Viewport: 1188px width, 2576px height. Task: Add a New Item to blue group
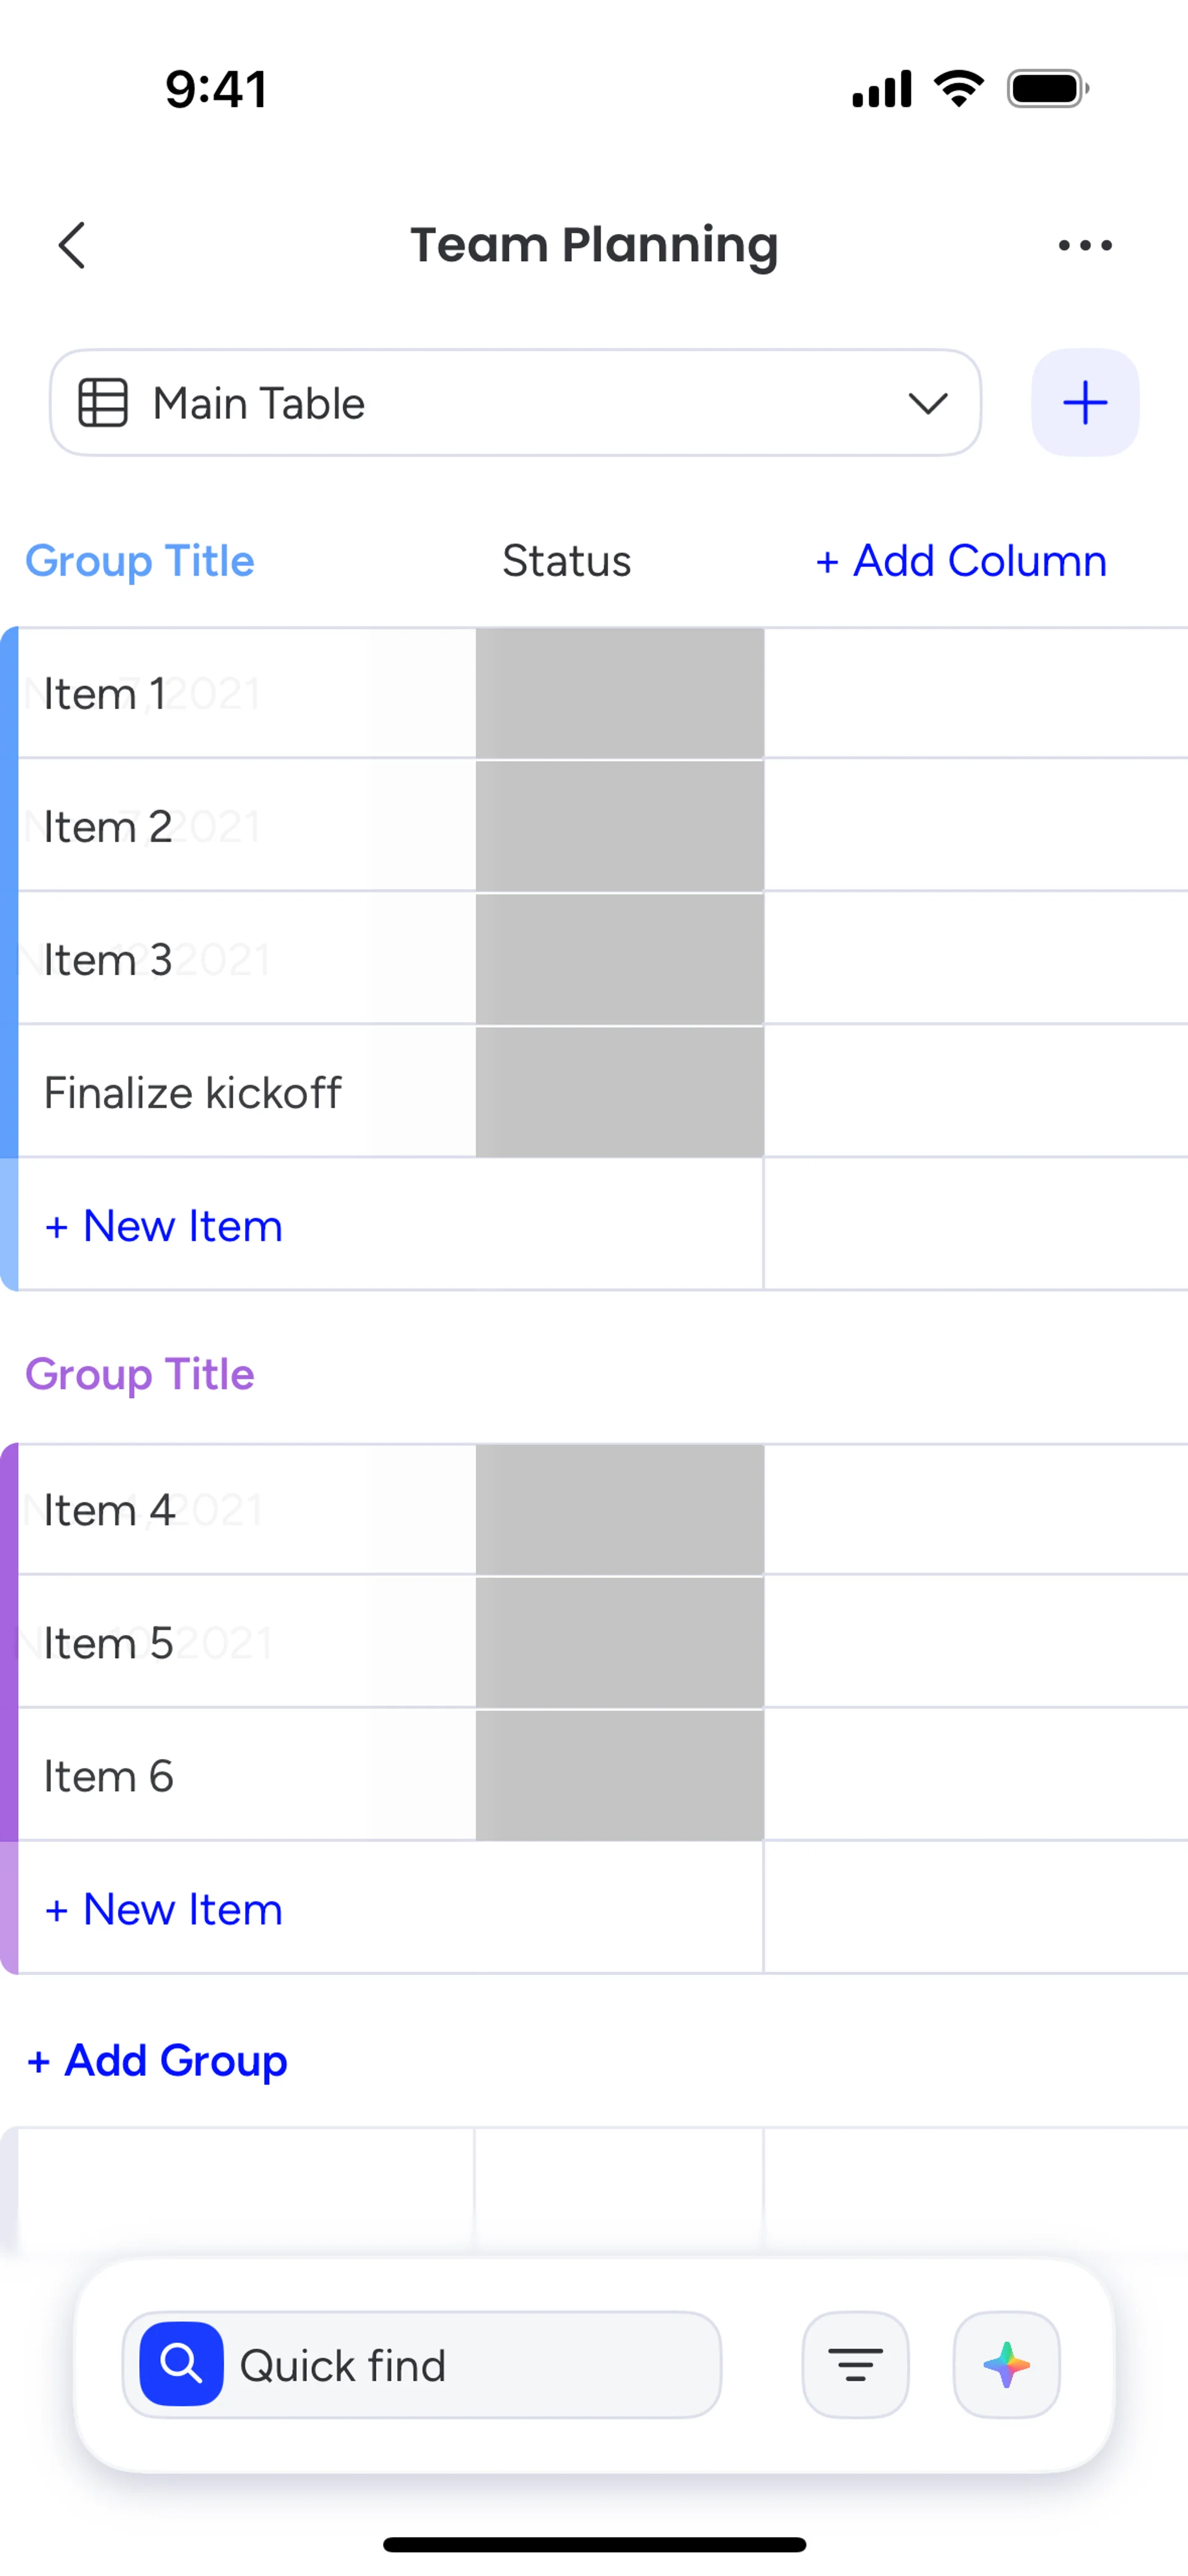point(164,1226)
